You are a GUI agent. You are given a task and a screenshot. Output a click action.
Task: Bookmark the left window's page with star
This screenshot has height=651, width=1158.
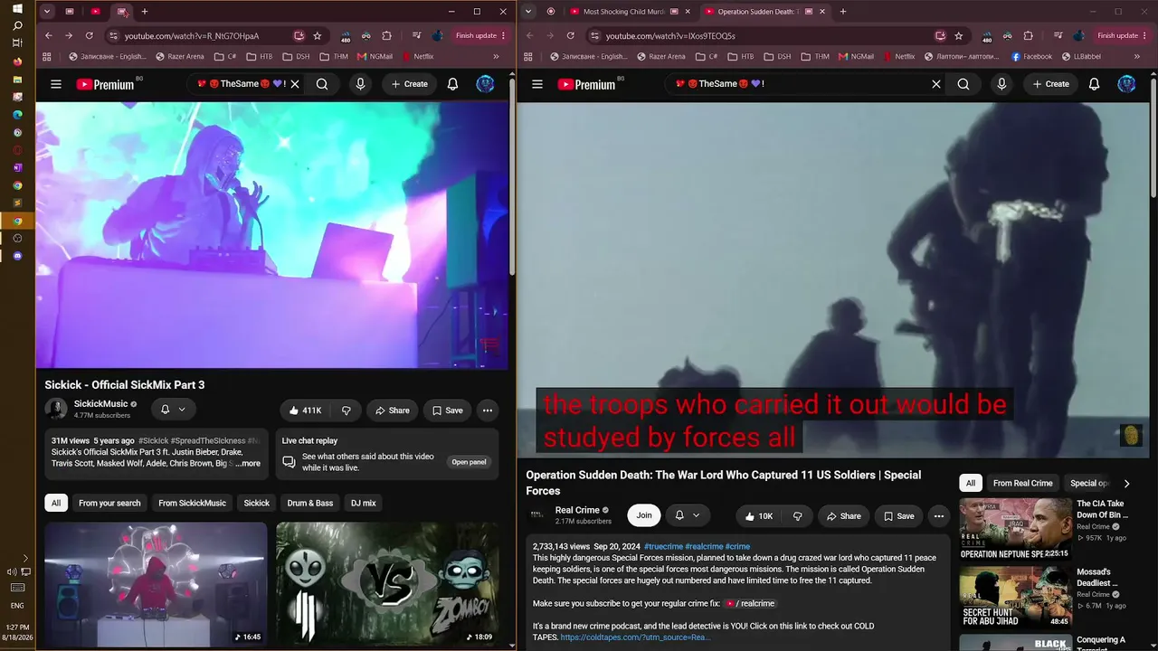[x=318, y=36]
